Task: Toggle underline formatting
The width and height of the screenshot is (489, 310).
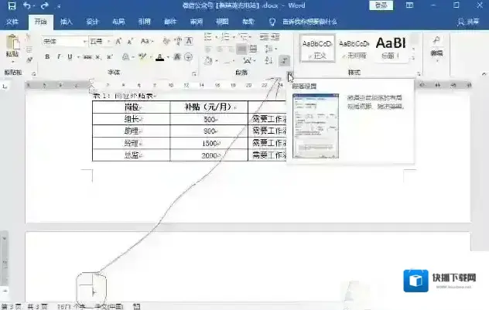Action: pyautogui.click(x=69, y=57)
